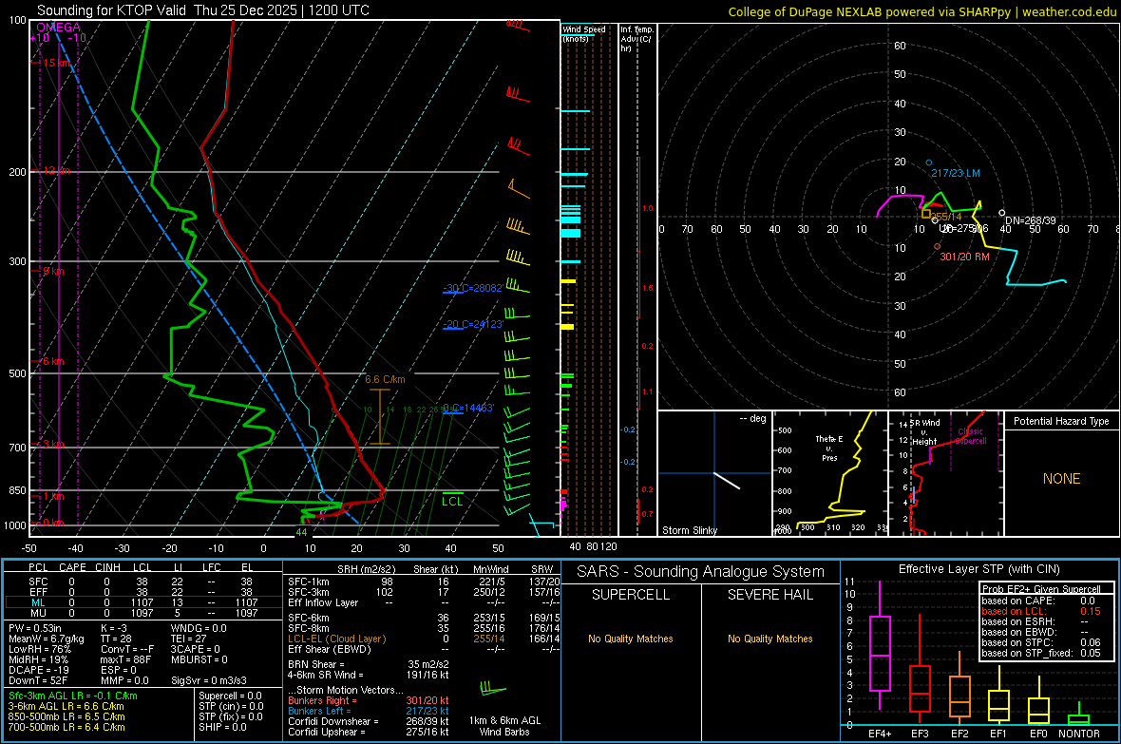The height and width of the screenshot is (744, 1121).
Task: Click 'TEI = 27' value
Action: tap(189, 639)
